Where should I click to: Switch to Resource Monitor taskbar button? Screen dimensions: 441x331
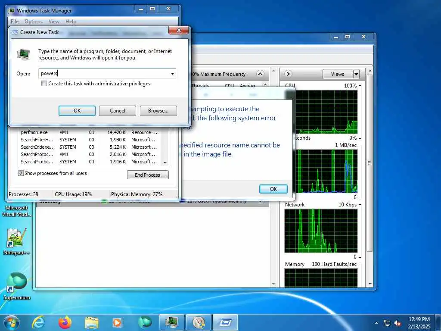tap(199, 322)
